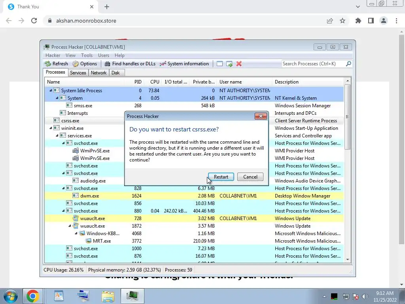Open Chrome extensions puzzle icon
Viewport: 405px width, 304px height.
tap(358, 21)
